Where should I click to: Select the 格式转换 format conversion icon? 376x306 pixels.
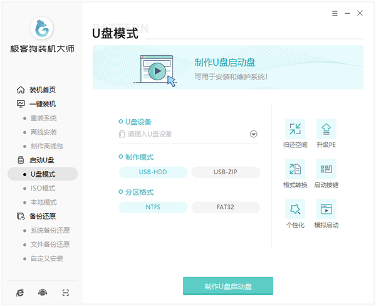point(295,169)
